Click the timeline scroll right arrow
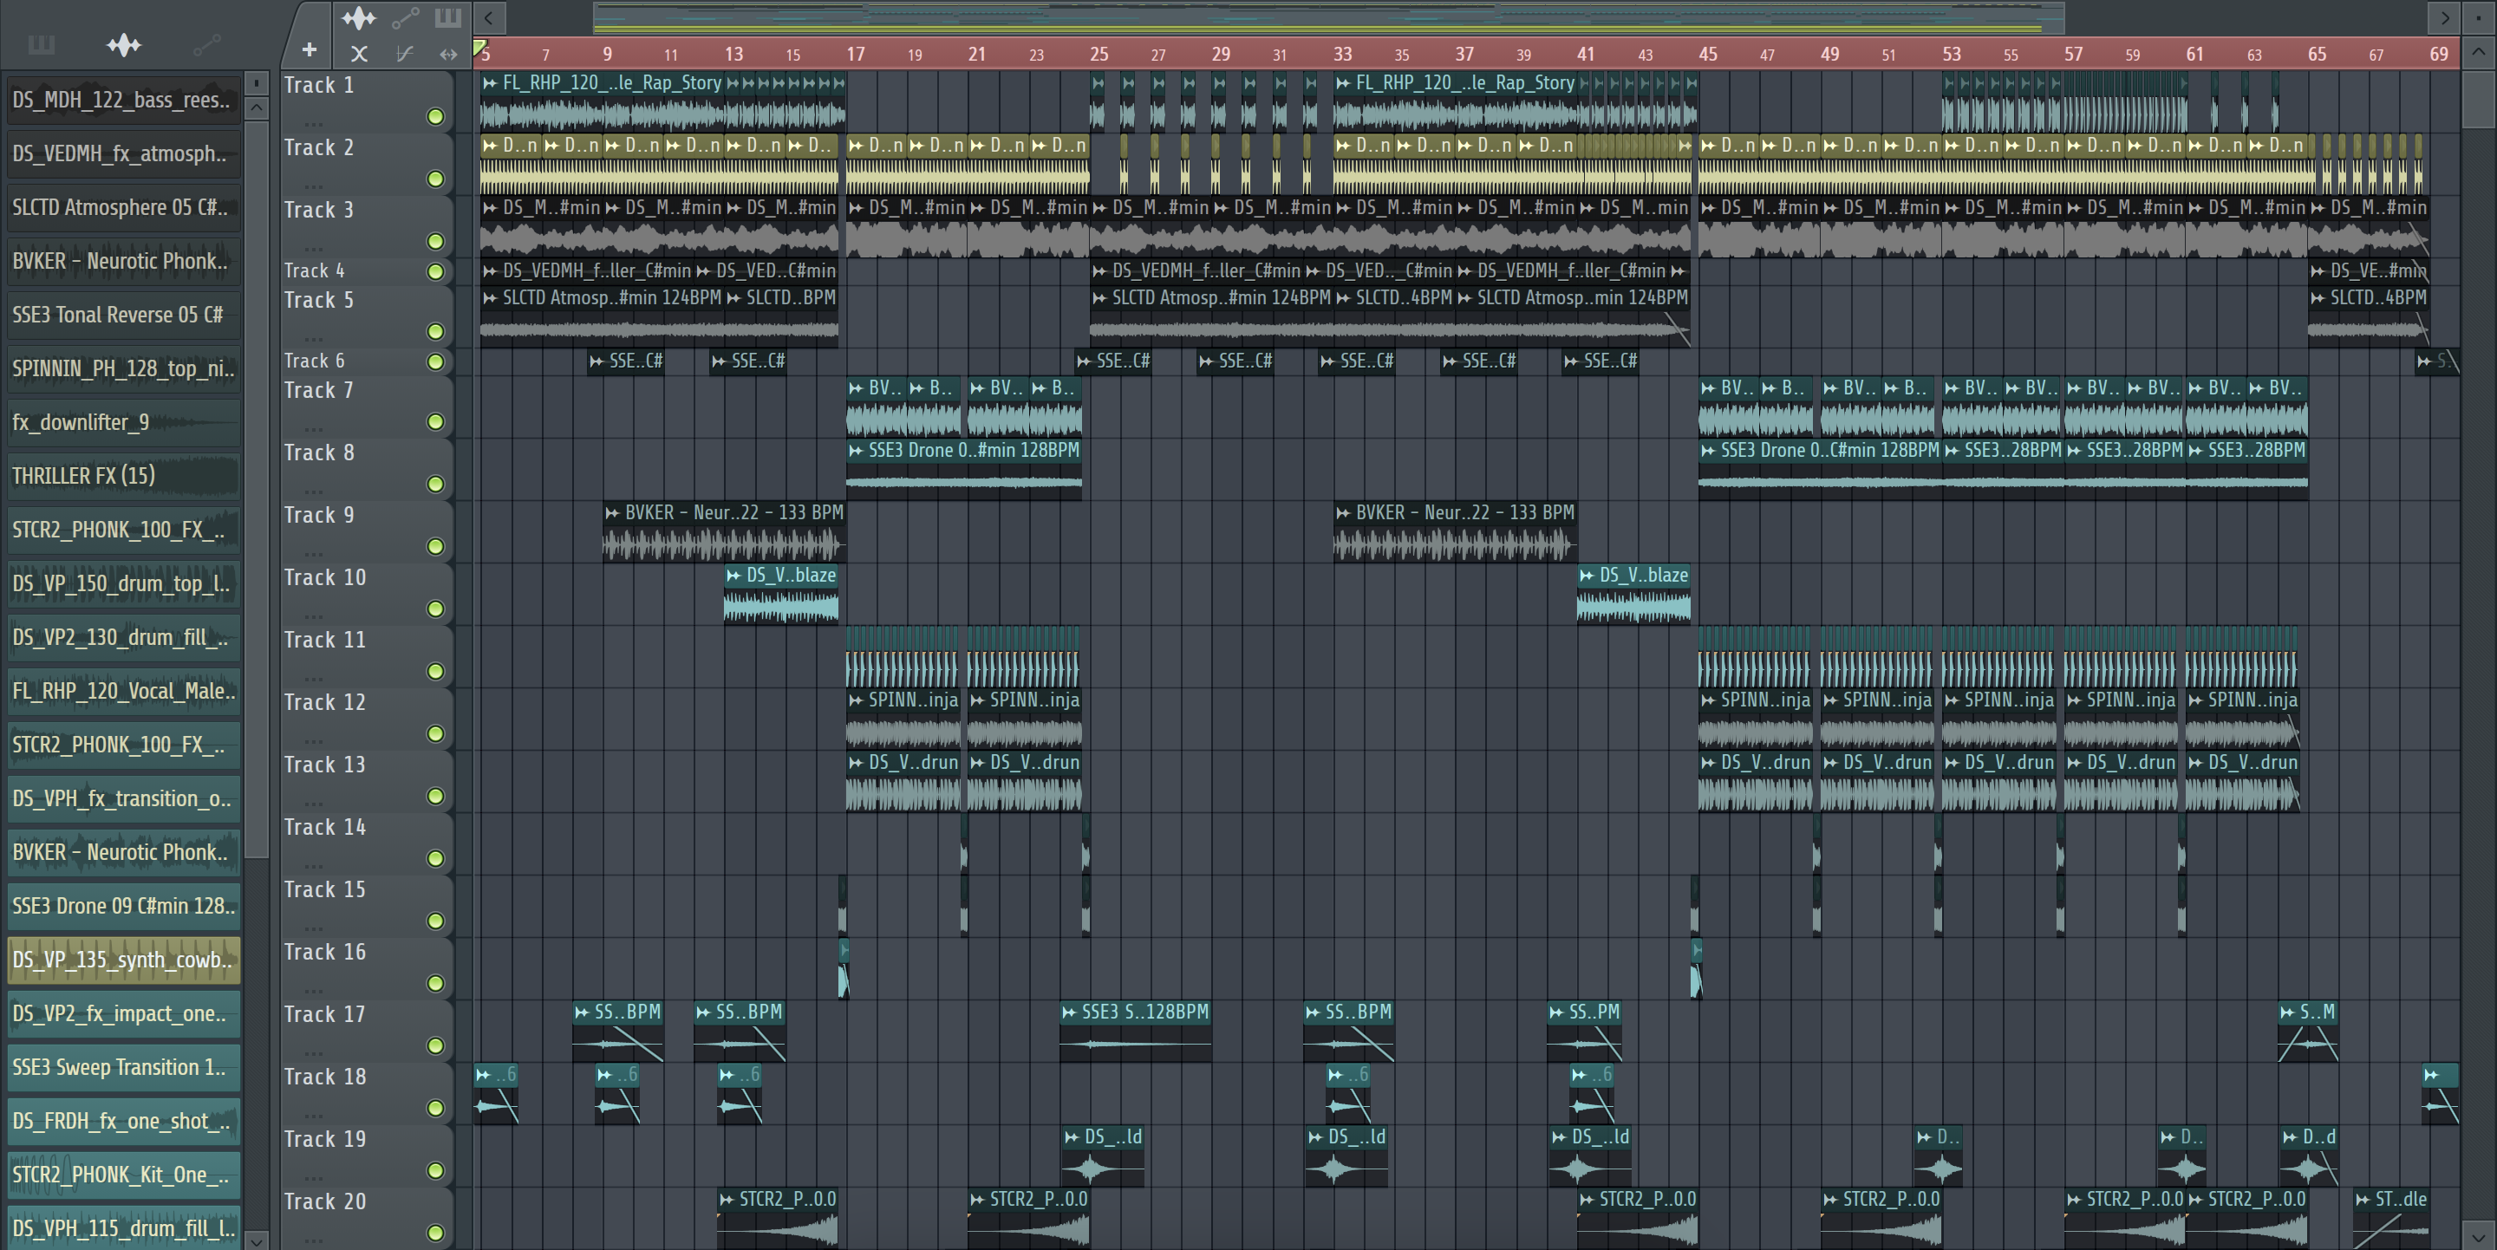Viewport: 2497px width, 1250px height. (2444, 17)
